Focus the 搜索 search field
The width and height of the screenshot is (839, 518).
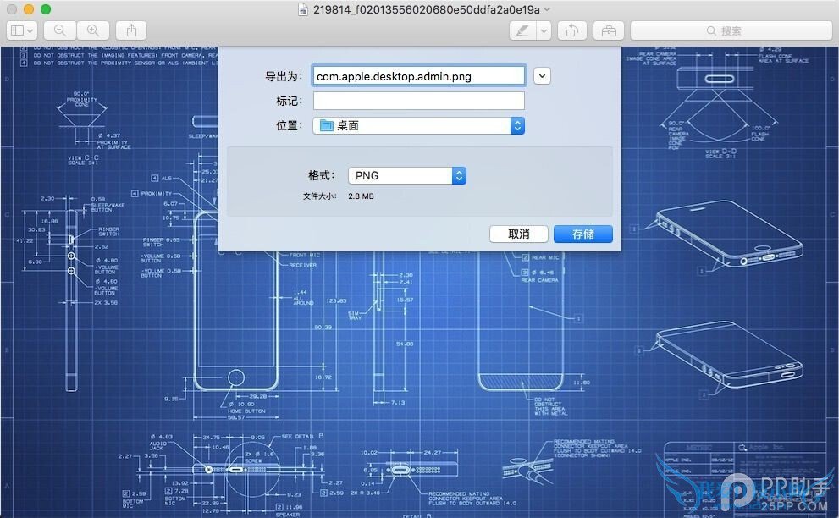[x=731, y=30]
